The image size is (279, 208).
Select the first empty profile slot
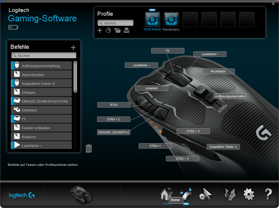tap(190, 19)
